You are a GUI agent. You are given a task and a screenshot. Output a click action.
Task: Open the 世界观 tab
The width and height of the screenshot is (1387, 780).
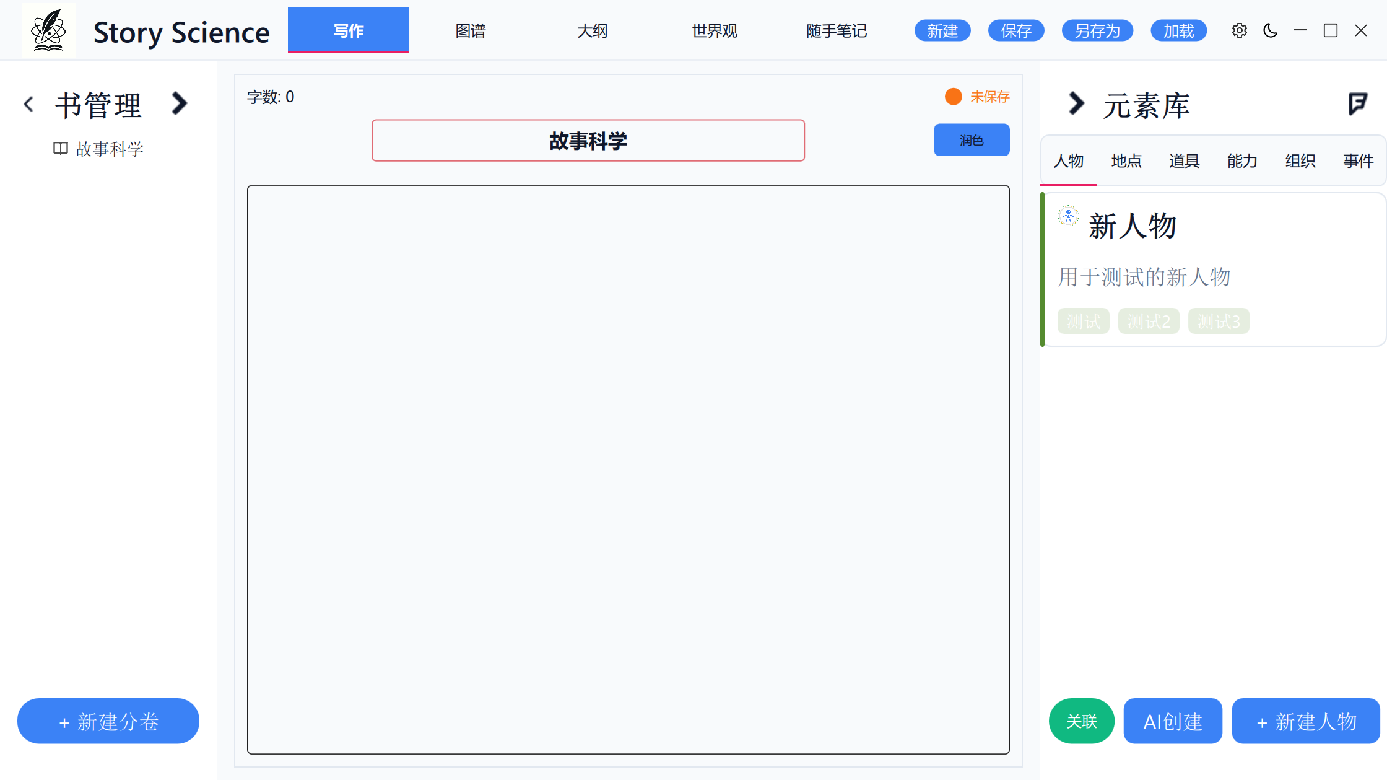click(715, 30)
